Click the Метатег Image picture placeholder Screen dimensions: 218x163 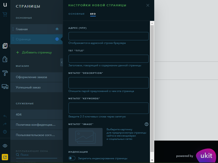(85, 137)
